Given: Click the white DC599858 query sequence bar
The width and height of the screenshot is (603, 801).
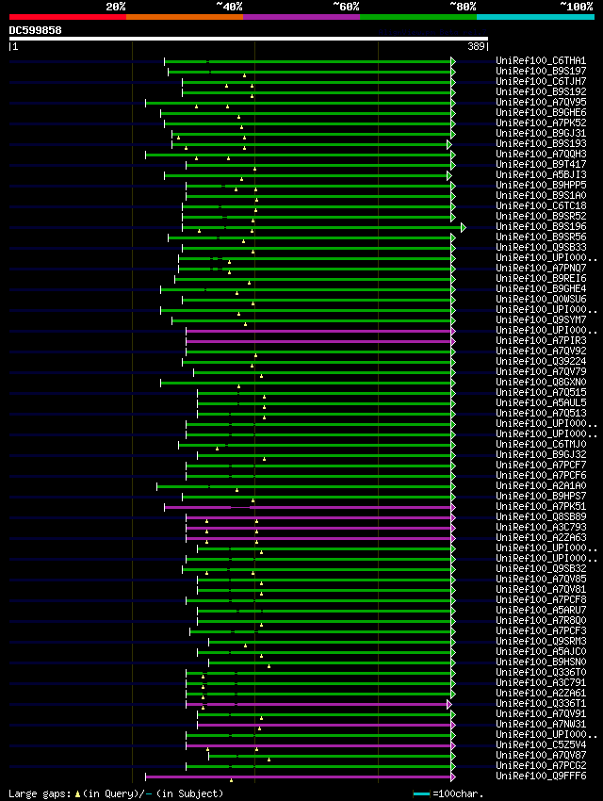Looking at the screenshot, I should (249, 39).
